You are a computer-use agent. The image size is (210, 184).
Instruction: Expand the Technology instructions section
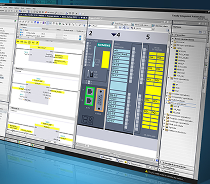(x=160, y=166)
